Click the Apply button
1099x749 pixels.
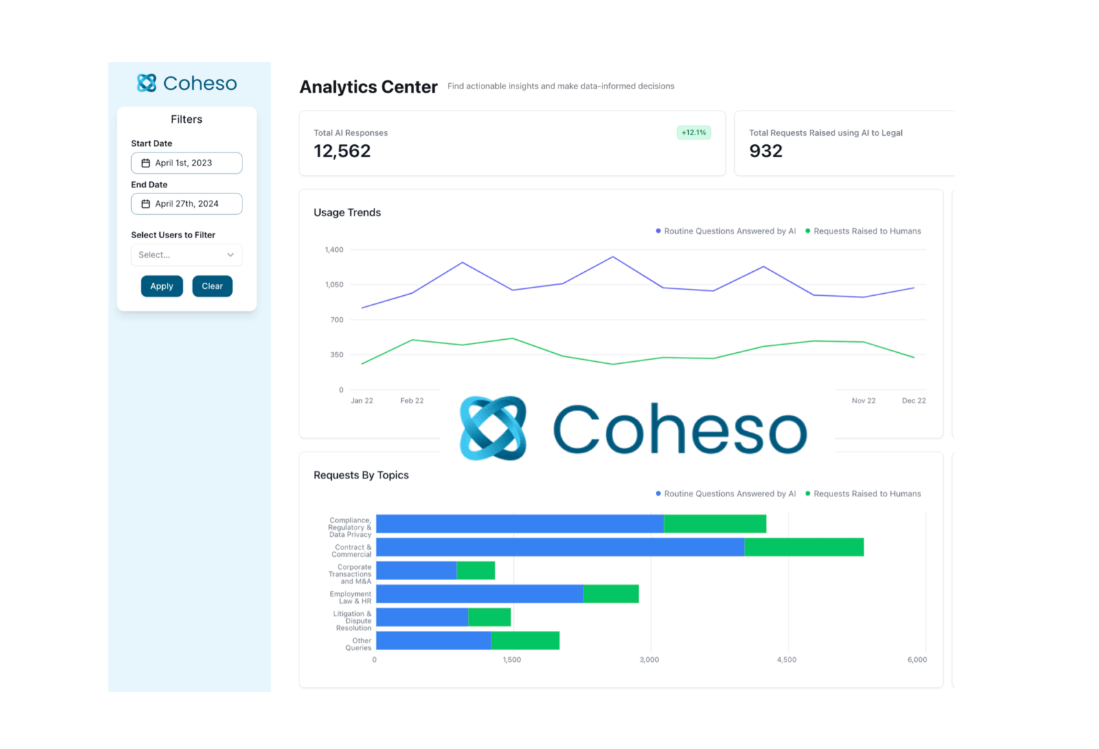[x=161, y=286]
